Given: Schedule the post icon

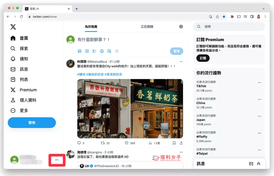Looking at the screenshot, I should [109, 51].
